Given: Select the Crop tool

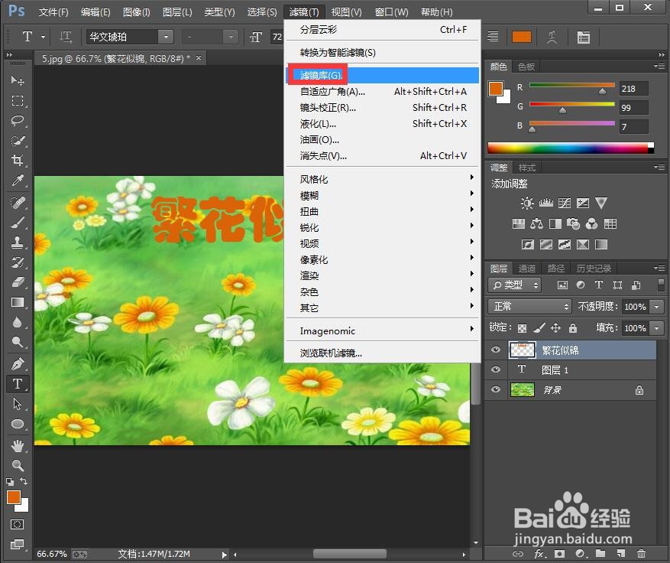Looking at the screenshot, I should 17,161.
